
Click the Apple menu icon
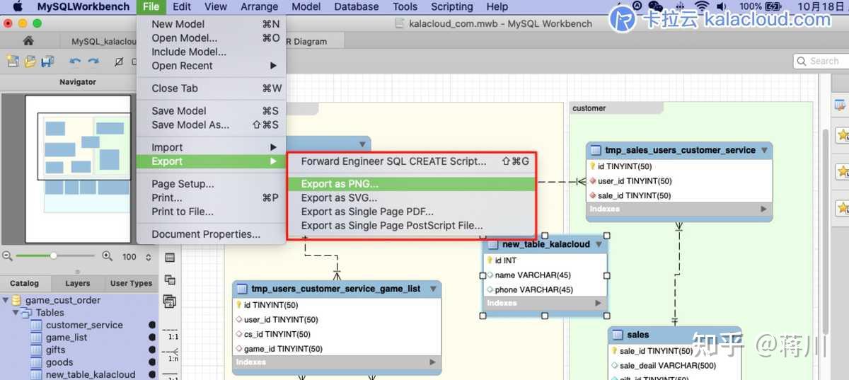pos(18,7)
